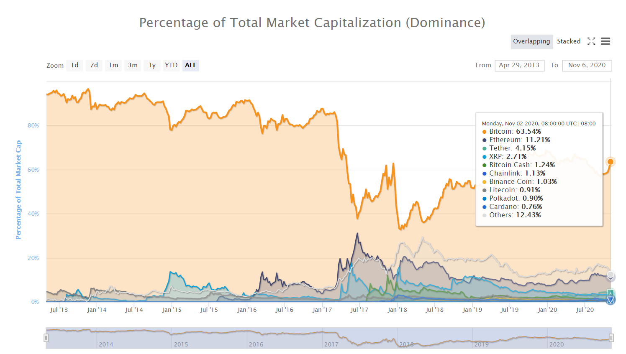Click the right navigator handle
Screen dimensions: 626x354
point(611,338)
